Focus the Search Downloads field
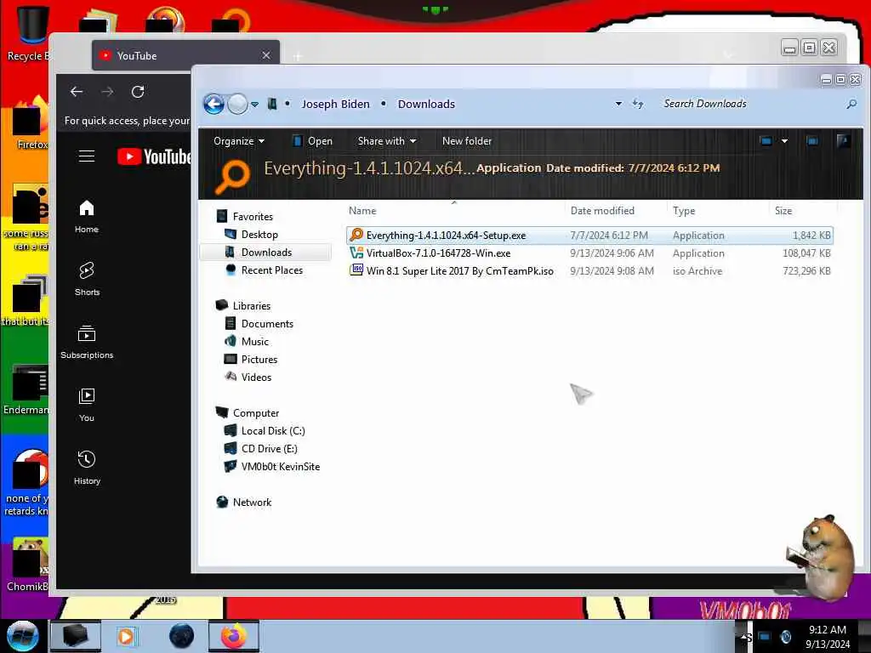This screenshot has width=871, height=653. pos(750,104)
